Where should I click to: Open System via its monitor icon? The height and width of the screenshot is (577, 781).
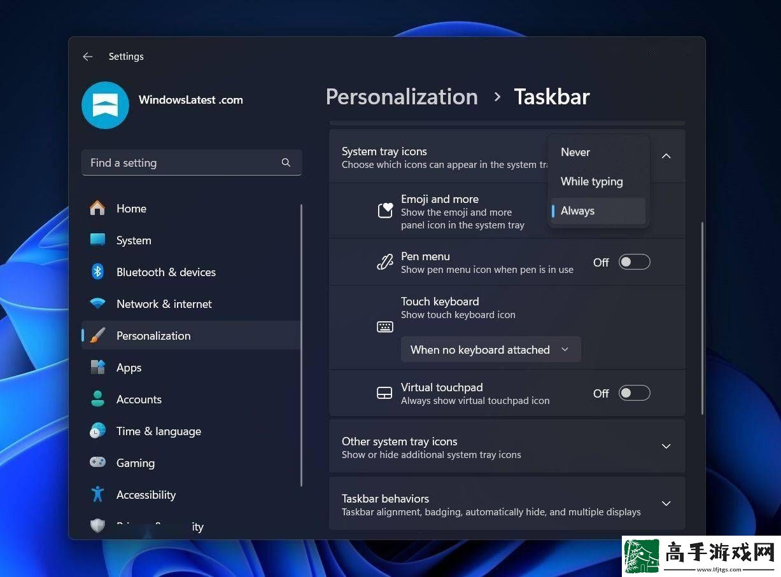97,240
